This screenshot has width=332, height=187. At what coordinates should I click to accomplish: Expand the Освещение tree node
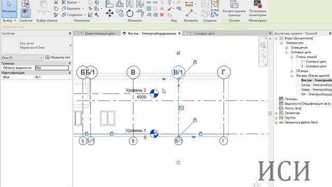(x=286, y=48)
